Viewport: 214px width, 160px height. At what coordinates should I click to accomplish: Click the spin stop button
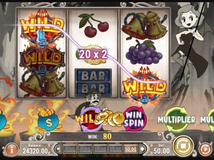(183, 146)
